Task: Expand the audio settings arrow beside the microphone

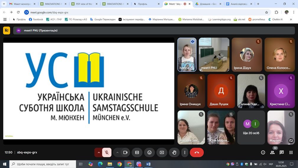Action: pyautogui.click(x=99, y=152)
